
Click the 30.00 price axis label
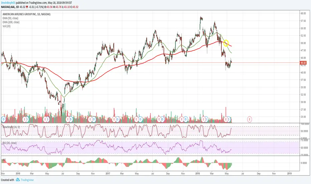tap(303, 102)
